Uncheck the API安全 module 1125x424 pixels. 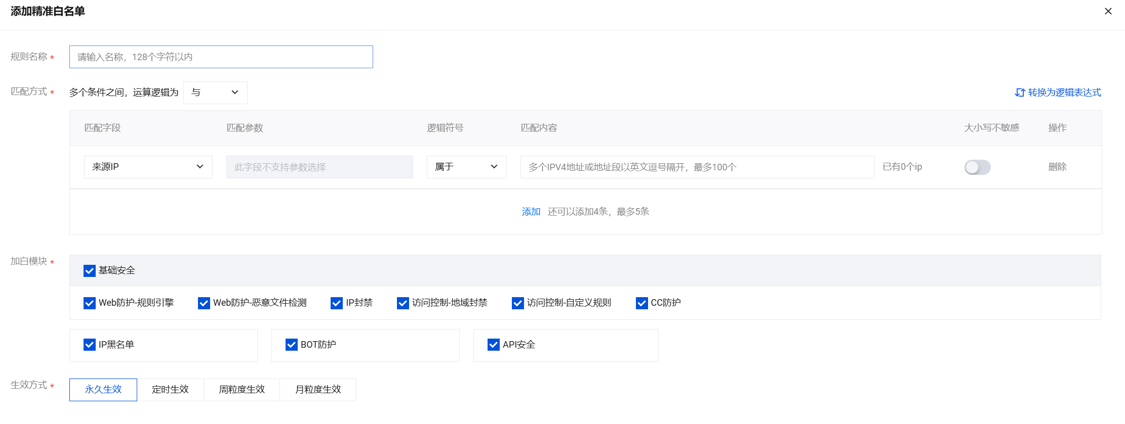(493, 345)
